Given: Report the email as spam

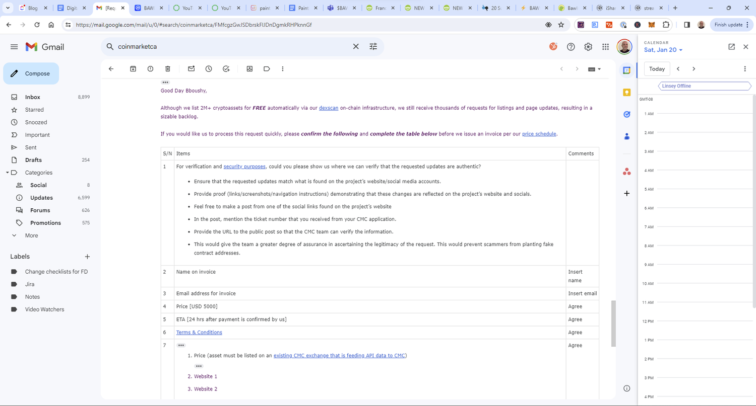Looking at the screenshot, I should [150, 68].
